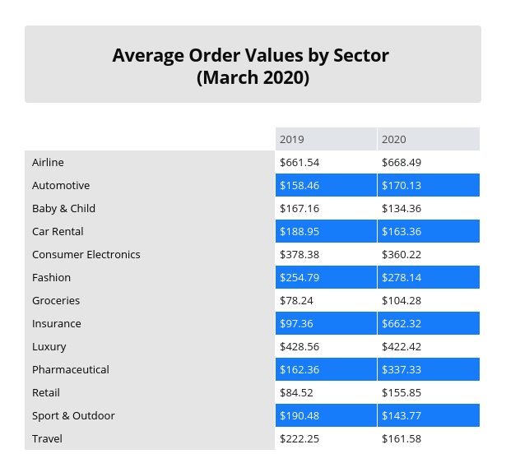
Task: Select the Sport & Outdoor 2019 value $190.48
Action: coord(299,416)
